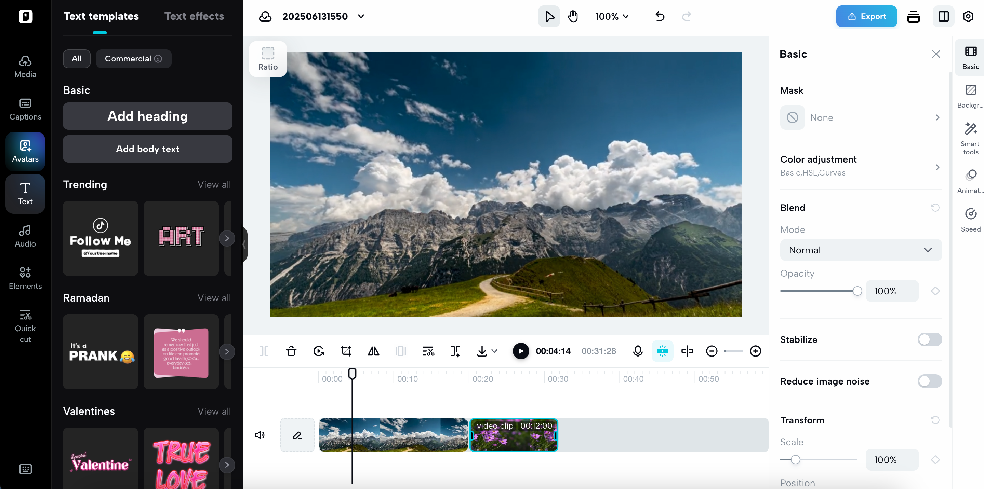Click the delete trash icon in timeline toolbar

point(291,351)
